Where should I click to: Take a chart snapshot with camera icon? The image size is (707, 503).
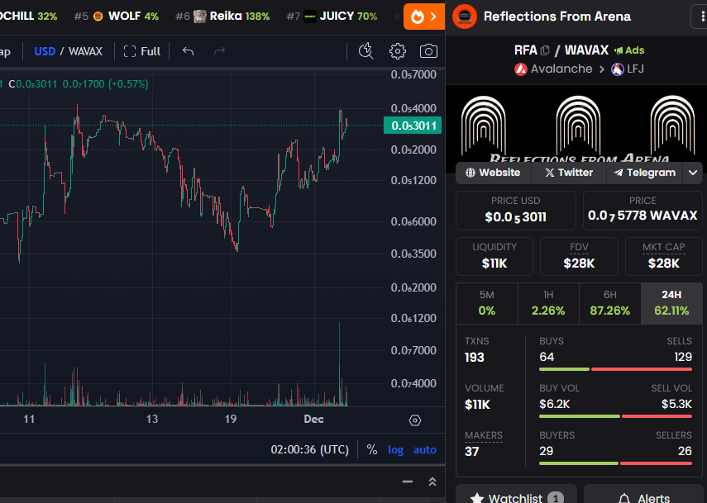(428, 51)
